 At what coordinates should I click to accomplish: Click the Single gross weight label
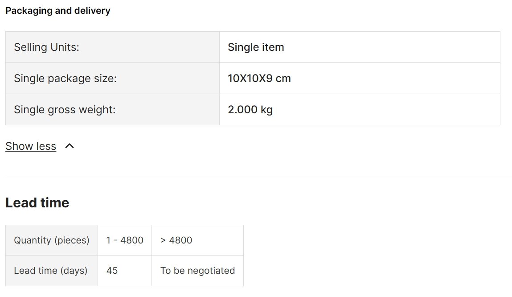click(65, 109)
